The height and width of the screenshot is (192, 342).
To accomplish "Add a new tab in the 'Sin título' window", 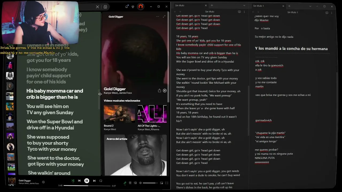I will (212, 5).
